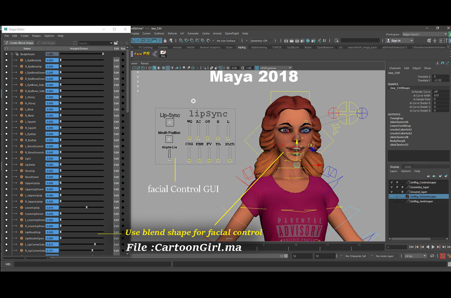451x298 pixels.
Task: Open the Sign In dropdown
Action: click(400, 40)
